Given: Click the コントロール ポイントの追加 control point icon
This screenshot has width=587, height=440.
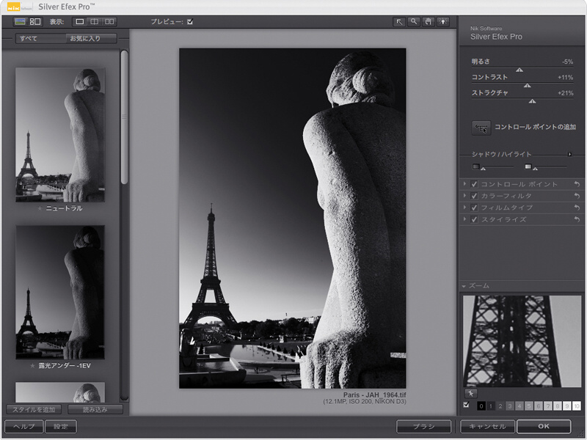Looking at the screenshot, I should (x=482, y=127).
